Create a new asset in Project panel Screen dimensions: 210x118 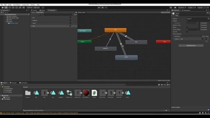click(x=2, y=85)
